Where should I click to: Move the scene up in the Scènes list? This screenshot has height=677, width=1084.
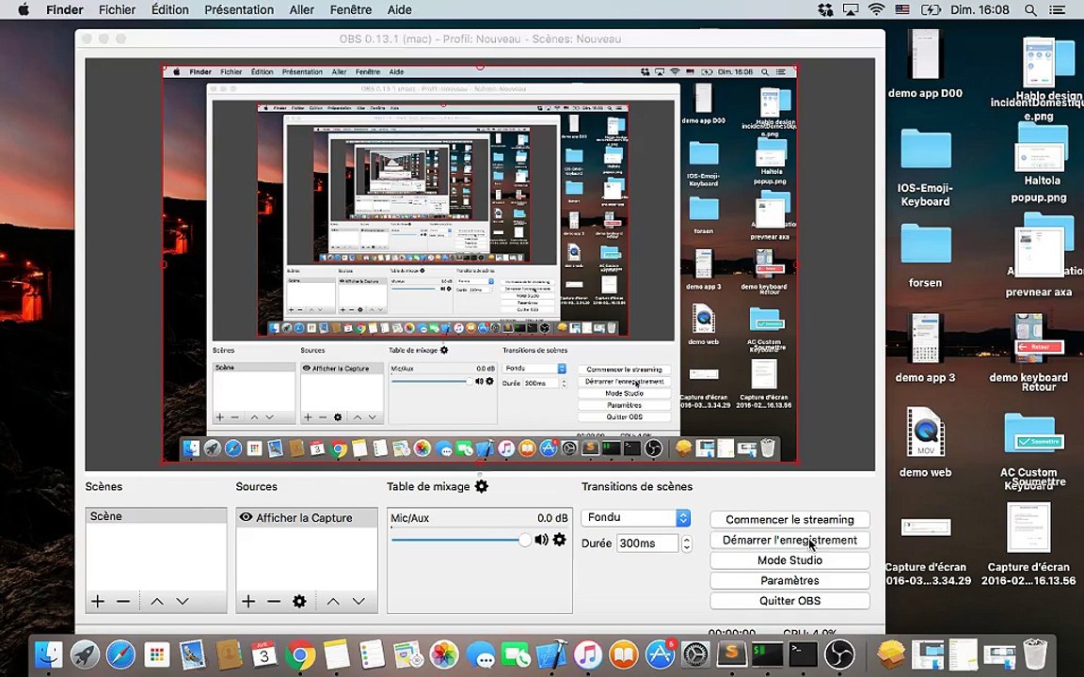[157, 602]
